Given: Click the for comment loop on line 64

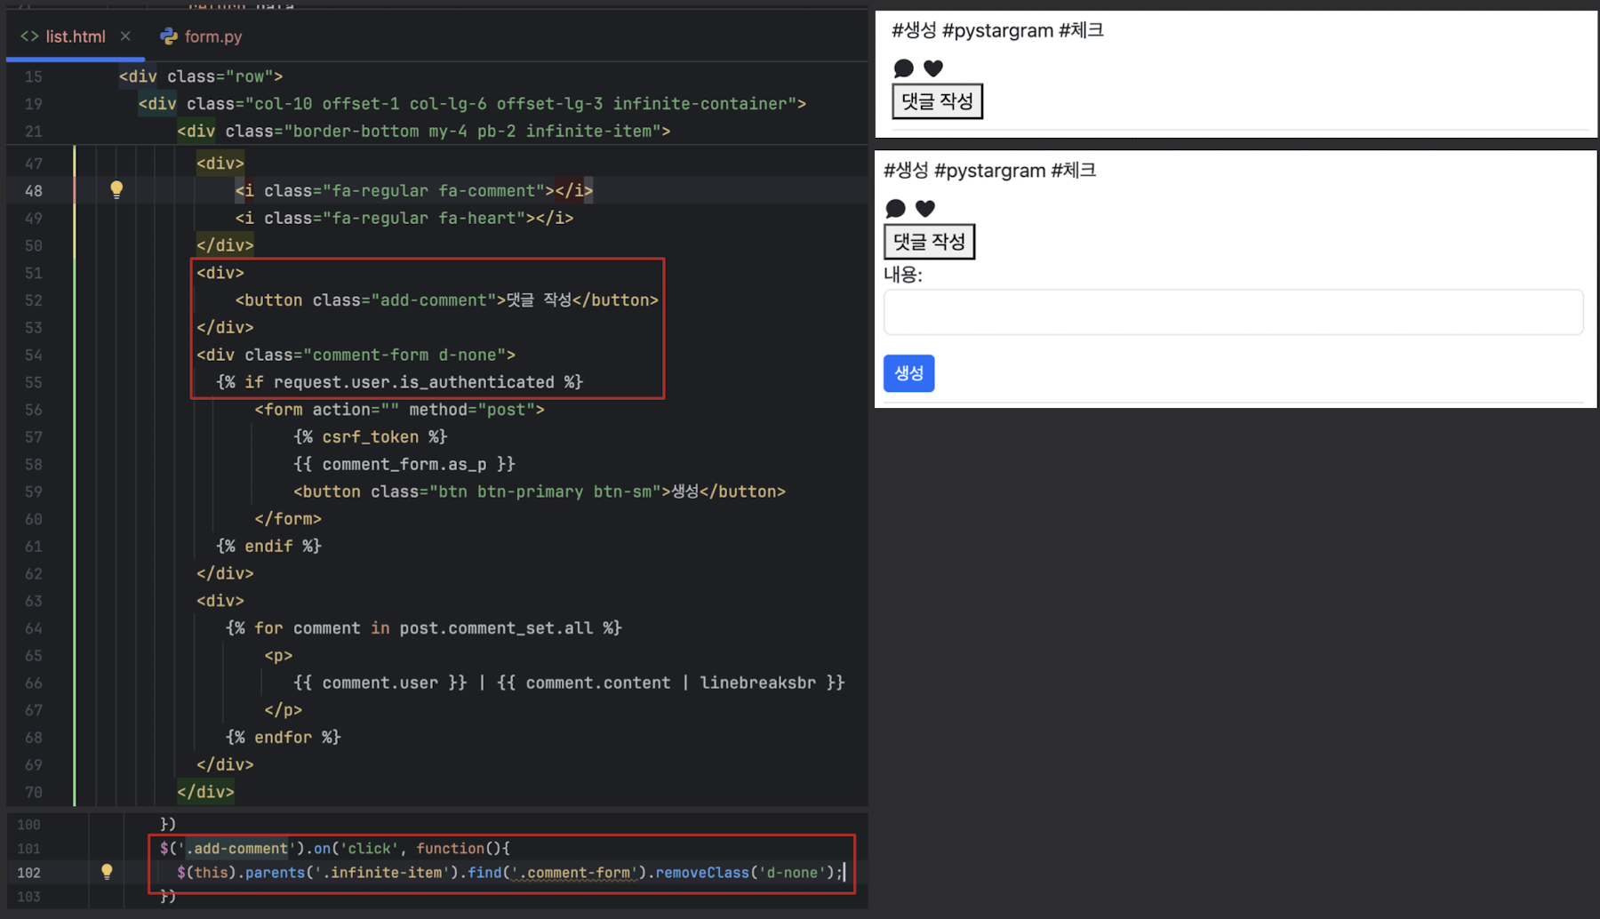Looking at the screenshot, I should [x=423, y=627].
